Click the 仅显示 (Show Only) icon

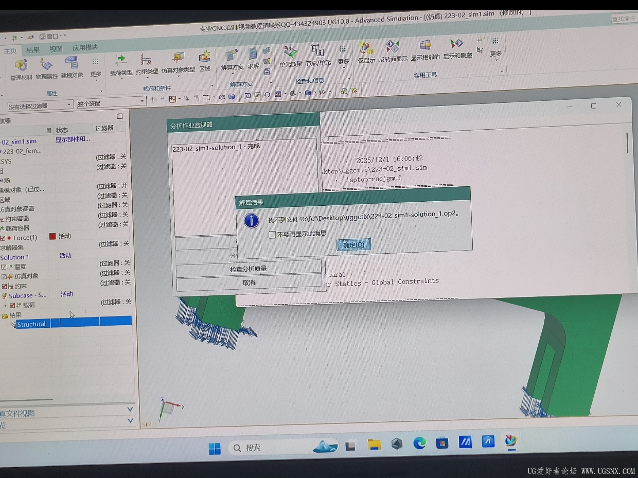tap(366, 49)
